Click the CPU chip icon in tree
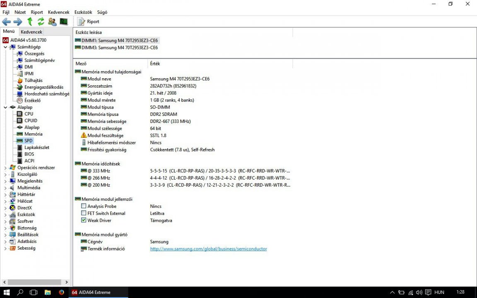This screenshot has width=477, height=298. (x=19, y=114)
